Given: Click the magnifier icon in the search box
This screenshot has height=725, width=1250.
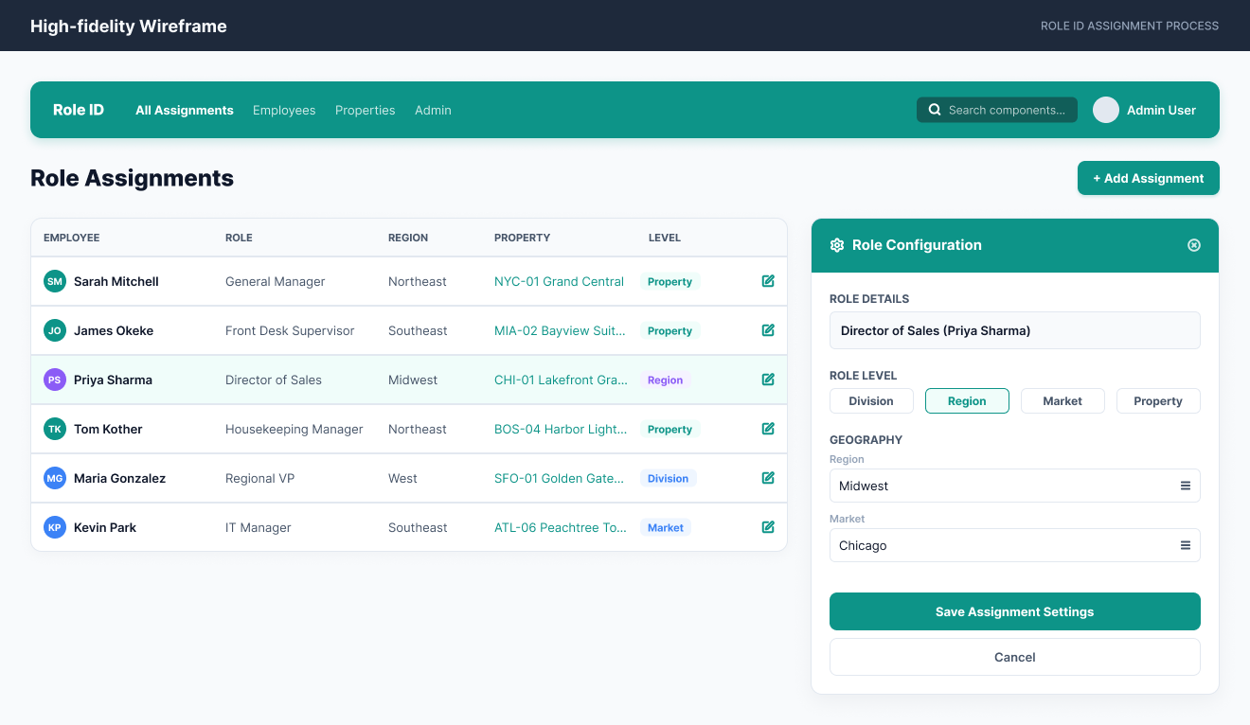Looking at the screenshot, I should click(935, 110).
